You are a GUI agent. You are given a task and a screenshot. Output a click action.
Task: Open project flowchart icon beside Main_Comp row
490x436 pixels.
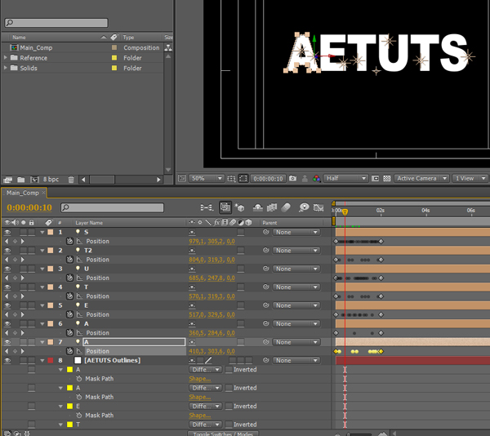coord(168,48)
